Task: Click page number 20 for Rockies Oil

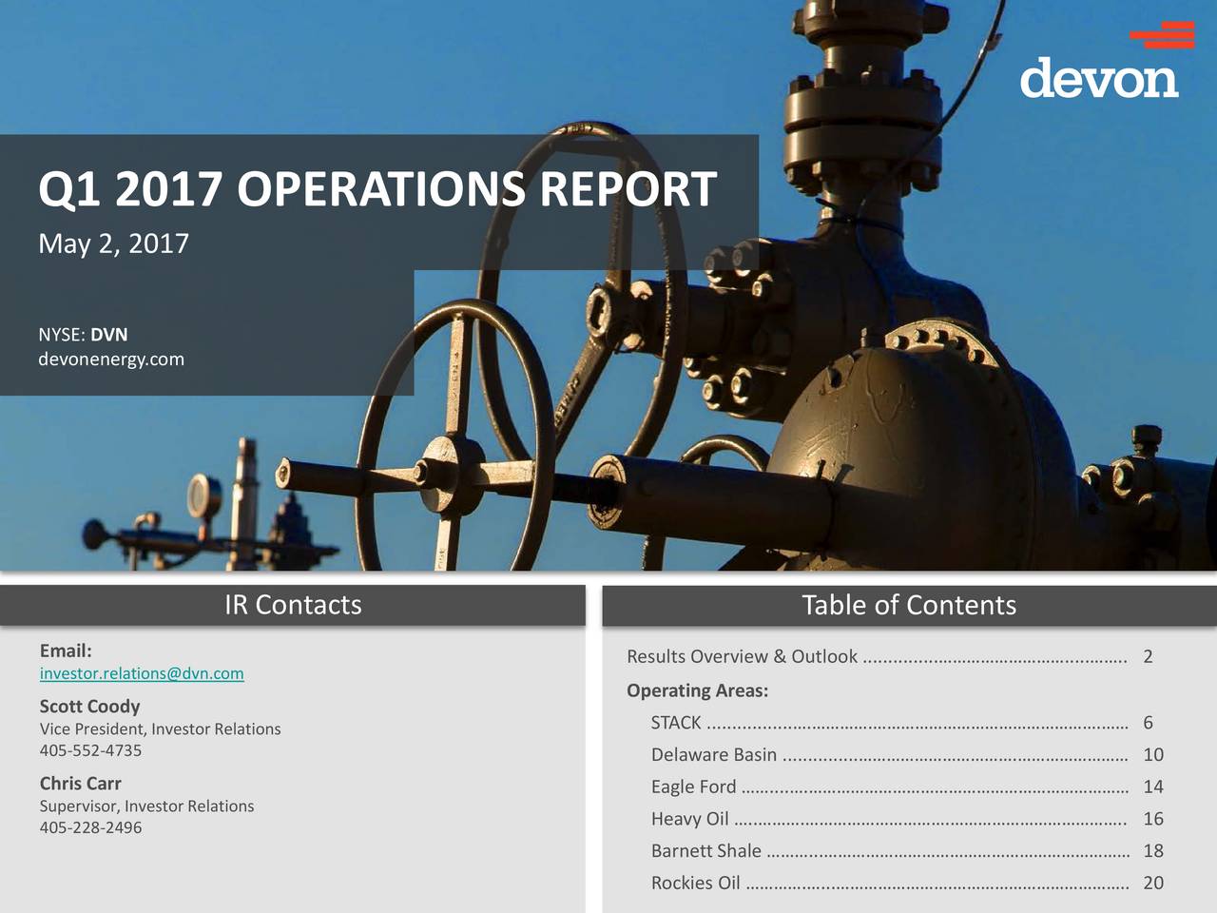Action: (x=1153, y=883)
